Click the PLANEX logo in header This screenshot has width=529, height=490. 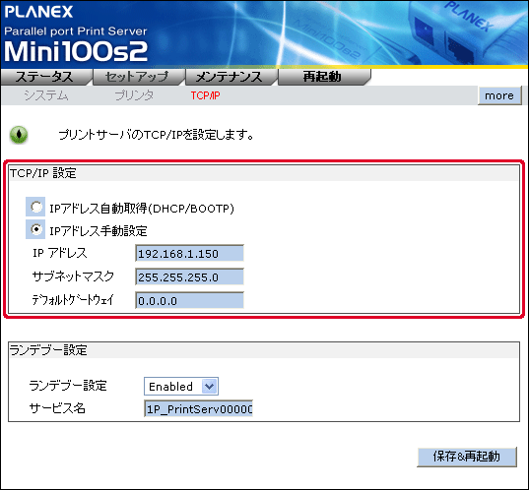coord(38,12)
